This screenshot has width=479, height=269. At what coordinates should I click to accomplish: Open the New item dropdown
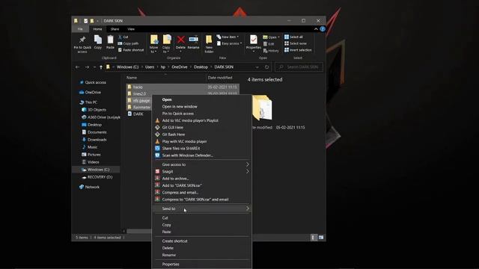tap(228, 37)
